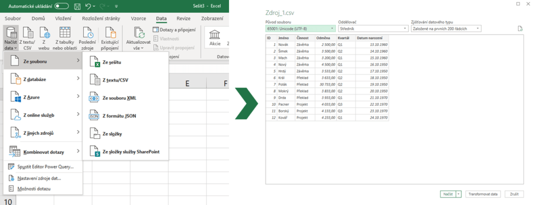Open the Rozložení stránky tab

101,18
